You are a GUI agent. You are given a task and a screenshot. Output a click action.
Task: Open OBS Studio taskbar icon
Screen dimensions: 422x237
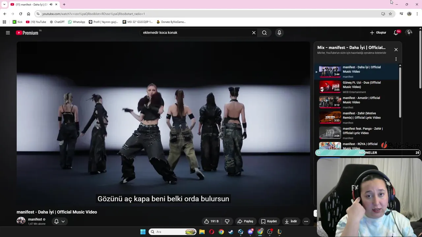click(270, 232)
